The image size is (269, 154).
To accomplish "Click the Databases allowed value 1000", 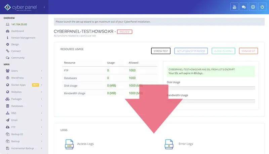I will pyautogui.click(x=132, y=78).
